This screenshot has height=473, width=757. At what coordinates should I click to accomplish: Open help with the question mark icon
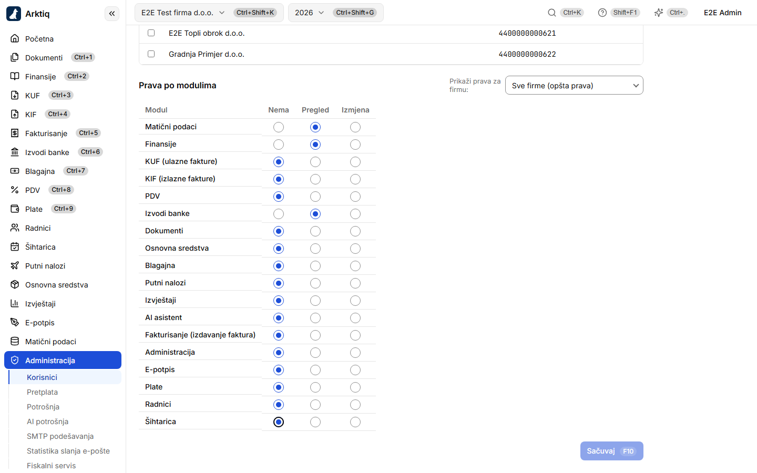pyautogui.click(x=602, y=13)
